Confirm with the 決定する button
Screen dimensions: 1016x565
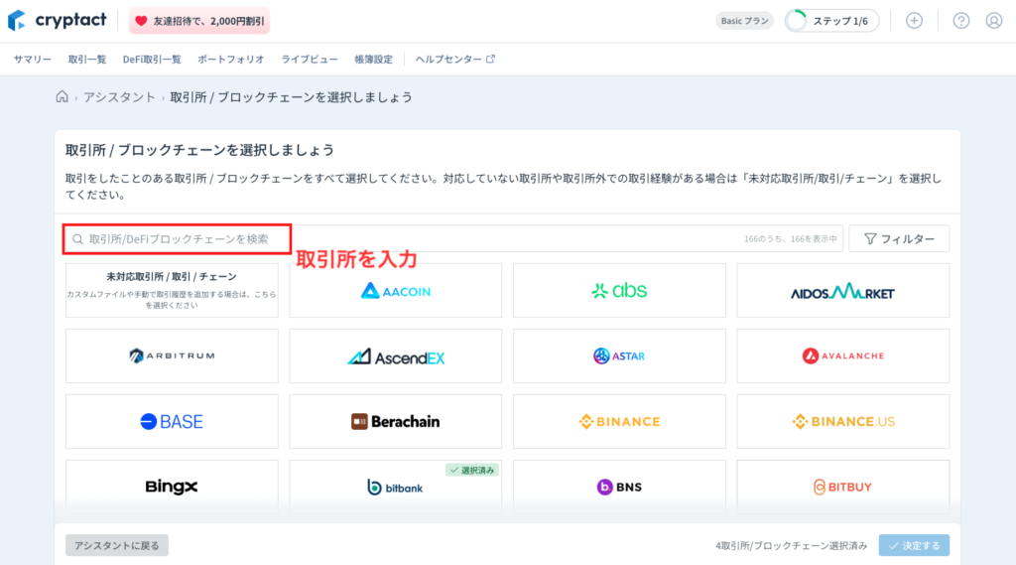click(914, 545)
